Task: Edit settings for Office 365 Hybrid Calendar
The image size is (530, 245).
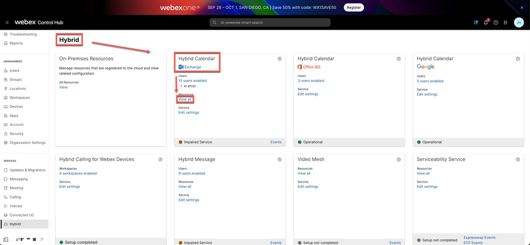Action: (308, 94)
